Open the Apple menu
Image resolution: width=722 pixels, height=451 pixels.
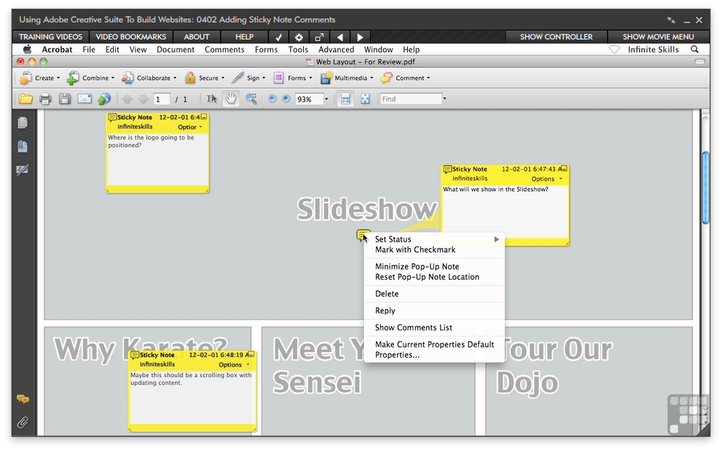pyautogui.click(x=27, y=49)
